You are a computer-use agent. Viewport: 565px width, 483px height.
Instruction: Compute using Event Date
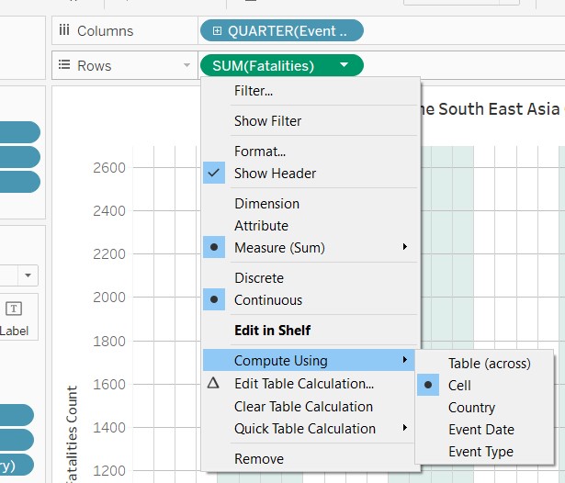click(x=480, y=430)
